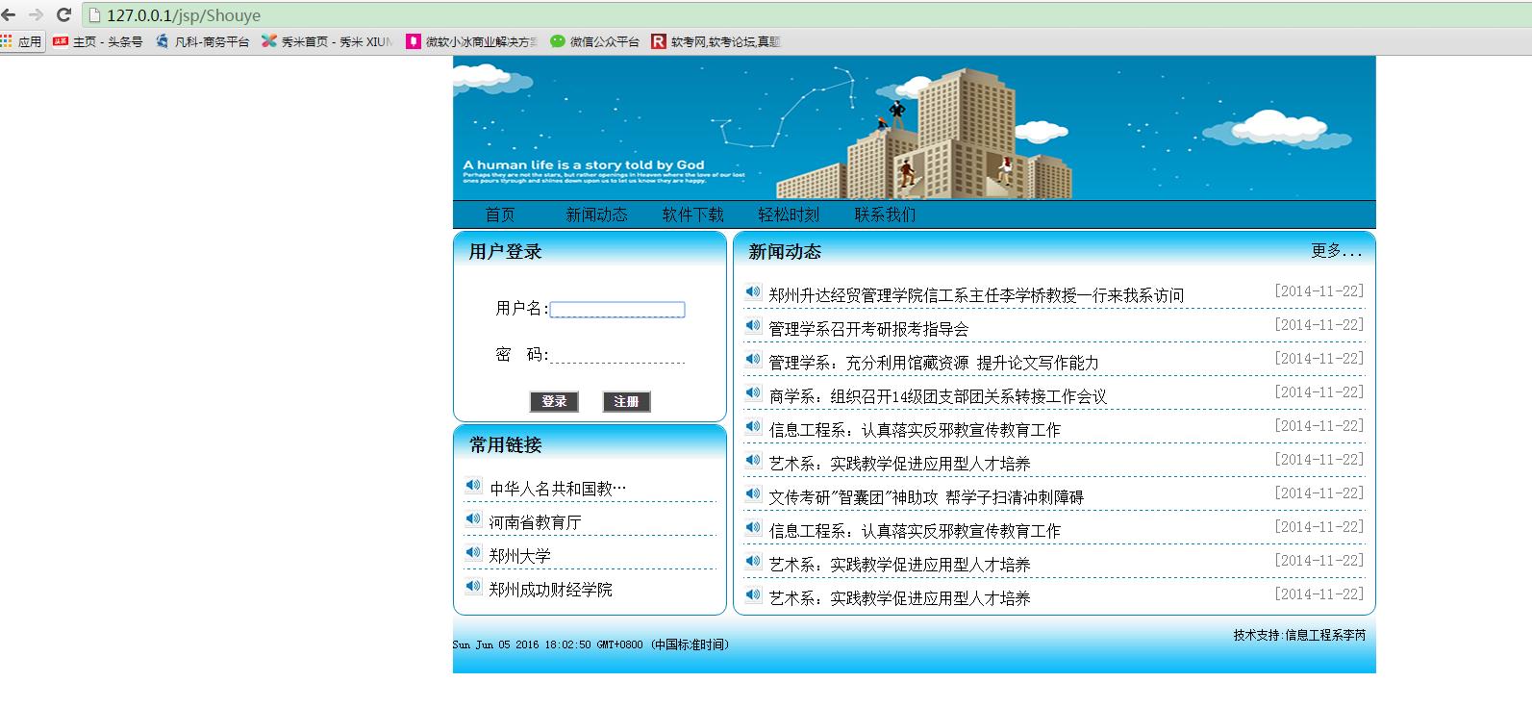The width and height of the screenshot is (1532, 707).
Task: Open the 轻松时刻 nav item
Action: coord(789,215)
